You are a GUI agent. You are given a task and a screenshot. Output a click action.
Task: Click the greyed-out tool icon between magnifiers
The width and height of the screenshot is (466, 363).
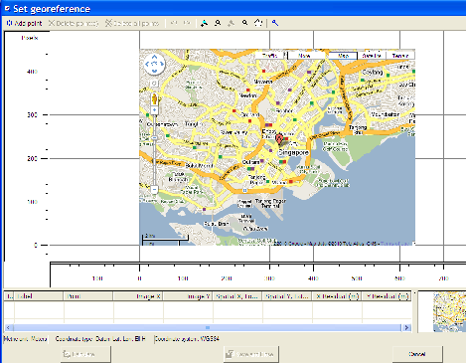[232, 23]
